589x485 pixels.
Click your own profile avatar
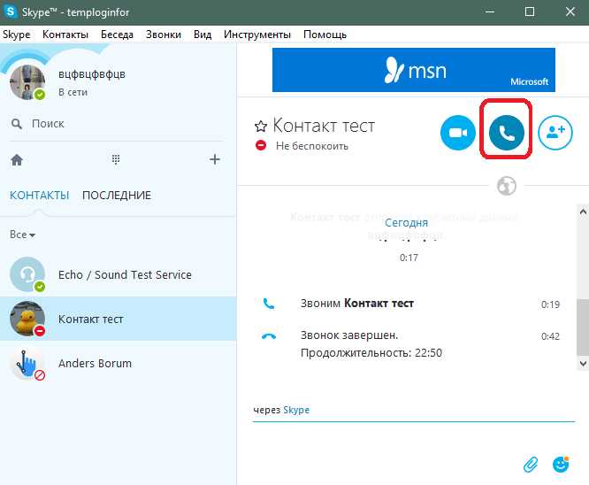coord(27,82)
